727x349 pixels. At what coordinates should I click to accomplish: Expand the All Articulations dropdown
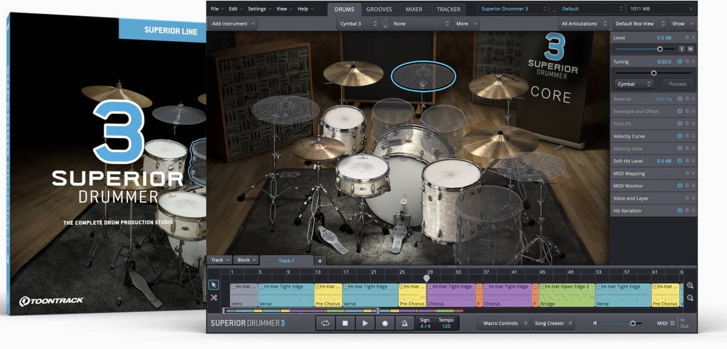pos(583,24)
